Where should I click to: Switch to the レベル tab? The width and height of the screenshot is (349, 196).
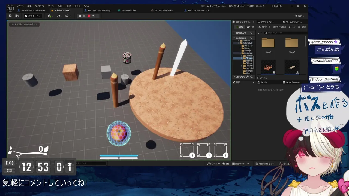[x=262, y=82]
